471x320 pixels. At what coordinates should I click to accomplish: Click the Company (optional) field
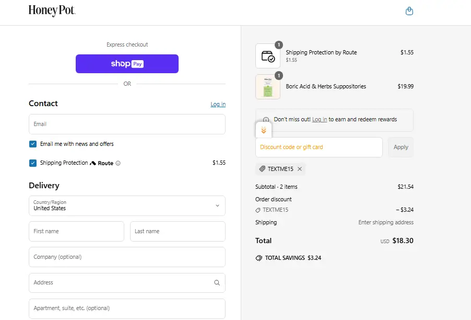127,257
